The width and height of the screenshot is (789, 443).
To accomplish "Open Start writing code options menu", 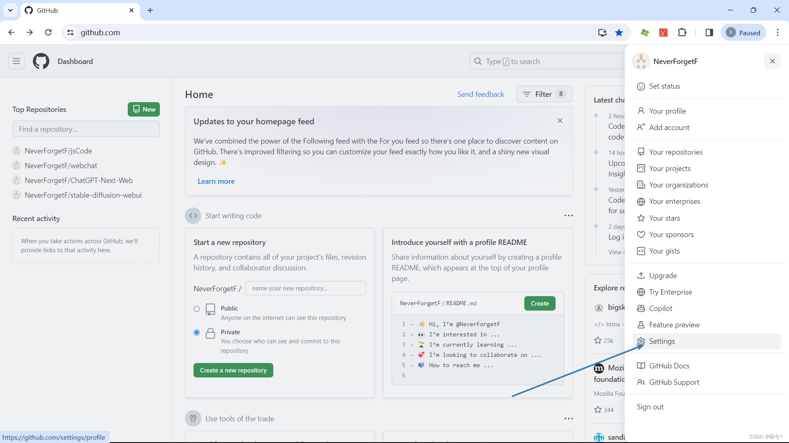I will pos(569,215).
